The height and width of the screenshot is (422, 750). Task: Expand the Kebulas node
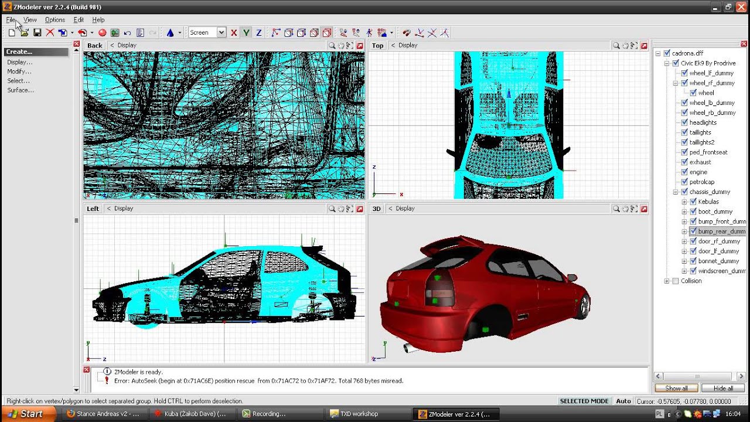[684, 202]
